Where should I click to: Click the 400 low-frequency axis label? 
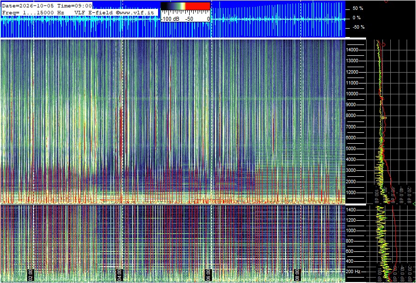(x=350, y=261)
